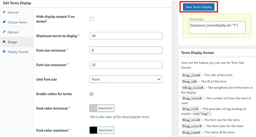Click the %tag_count% token

[192, 99]
